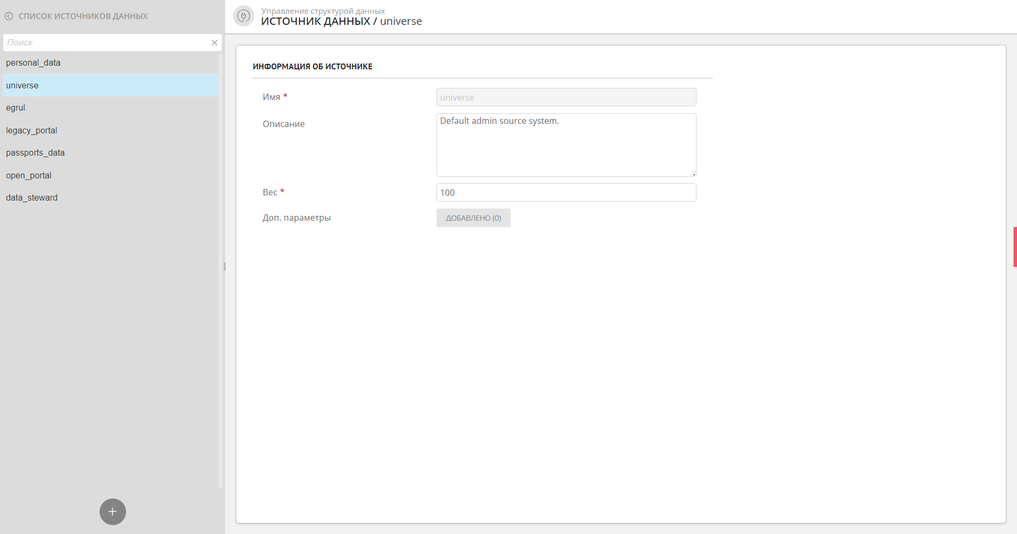
Task: Click the back arrow beside СПИСОК ИСТОЧНИКОВ ДАННЫХ
Action: (9, 16)
